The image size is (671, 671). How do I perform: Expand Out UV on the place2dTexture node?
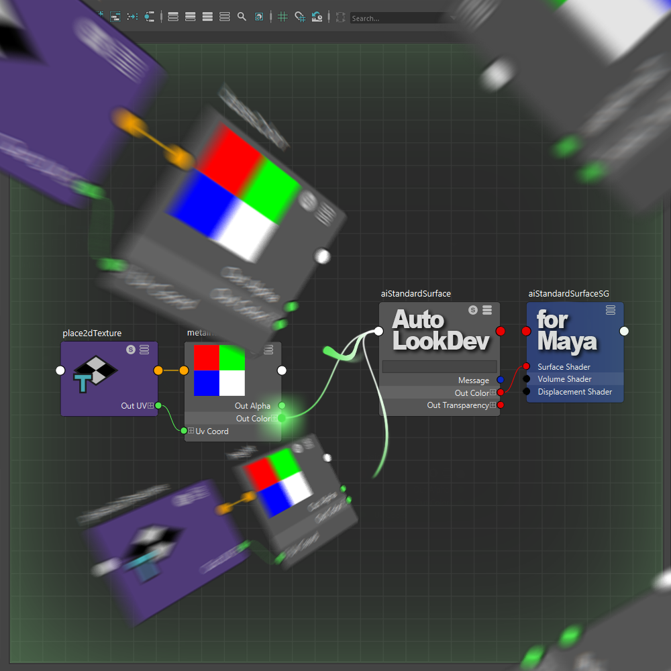(x=149, y=405)
